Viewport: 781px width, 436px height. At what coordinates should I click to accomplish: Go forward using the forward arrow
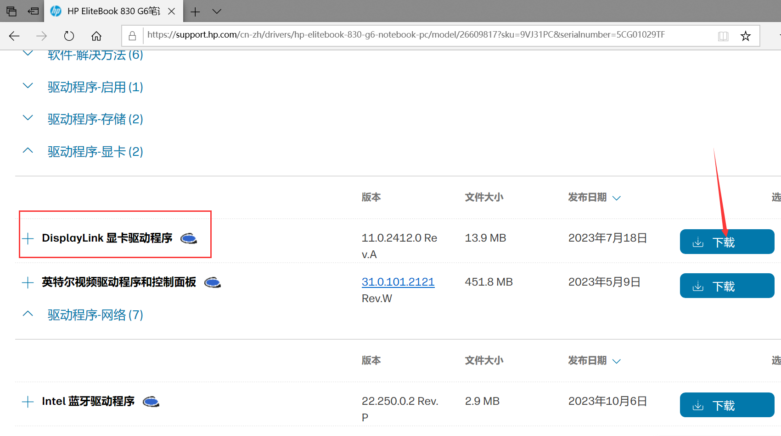tap(41, 36)
